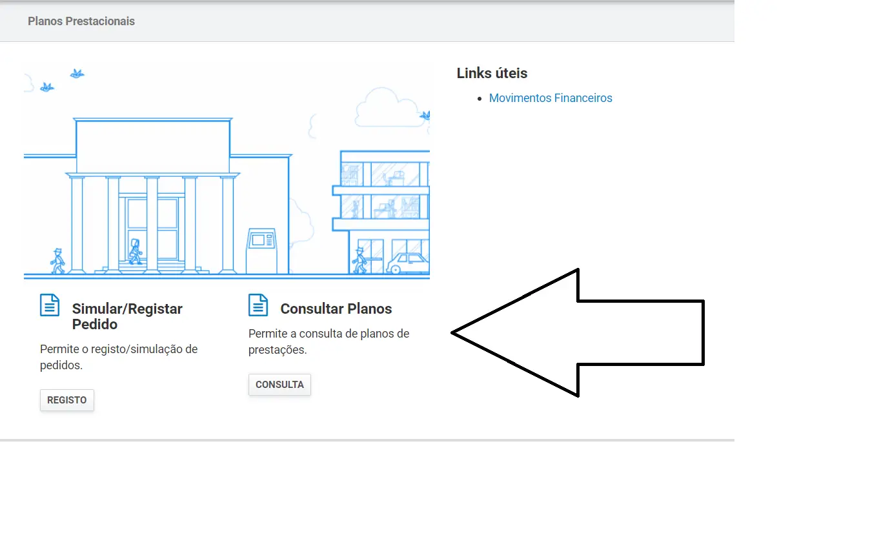Click the document icon beside Consultar Planos
The image size is (890, 539).
258,305
